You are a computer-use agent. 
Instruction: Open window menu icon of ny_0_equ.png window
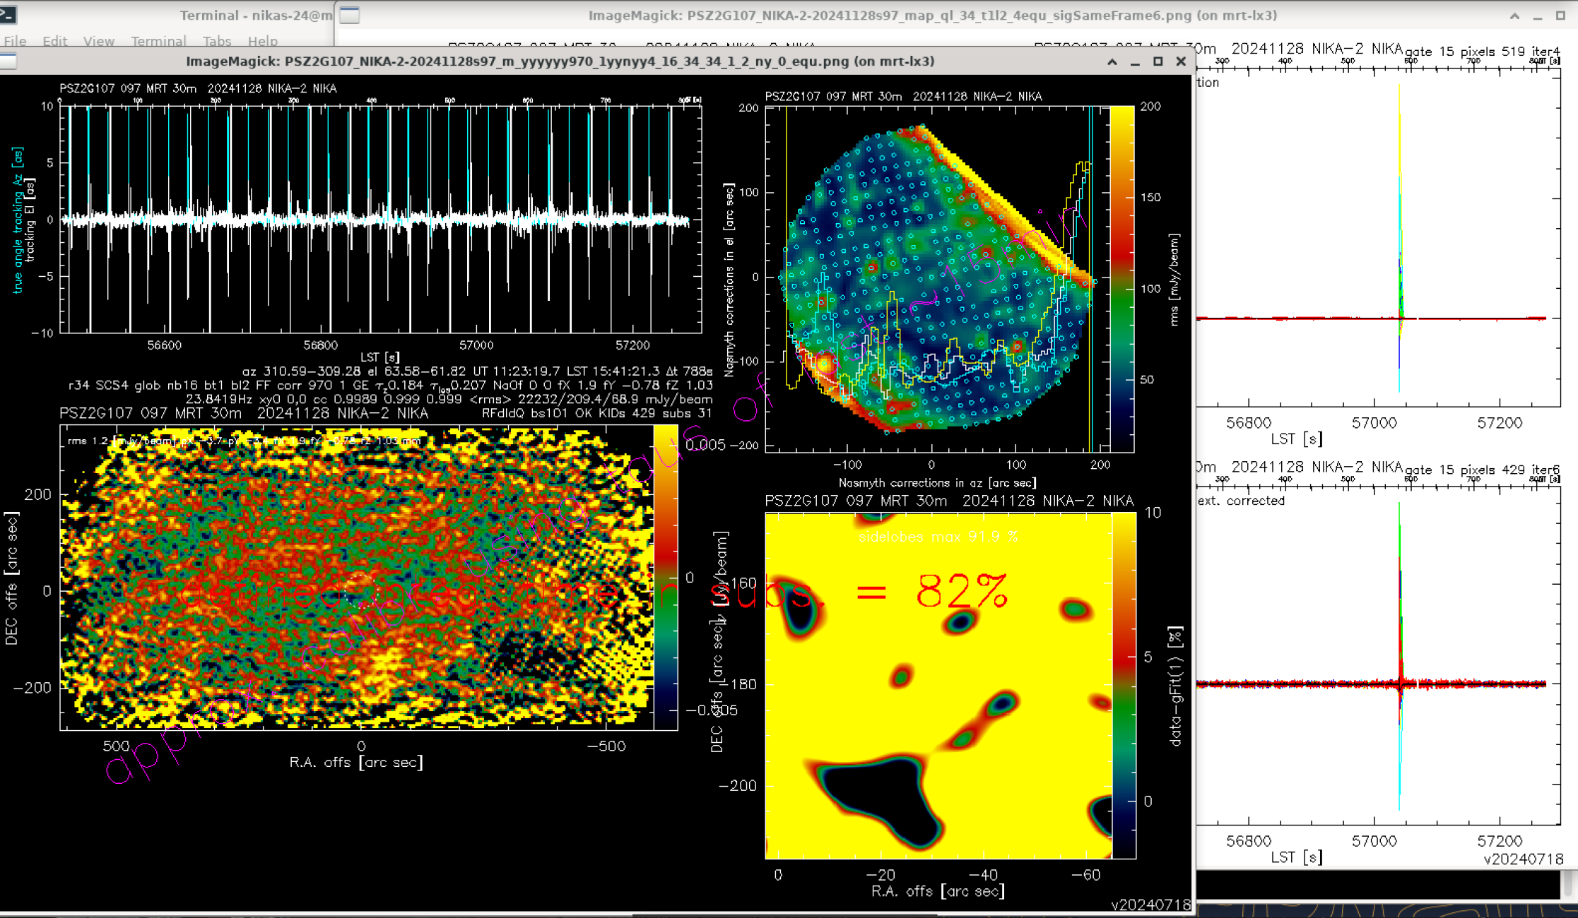[8, 61]
